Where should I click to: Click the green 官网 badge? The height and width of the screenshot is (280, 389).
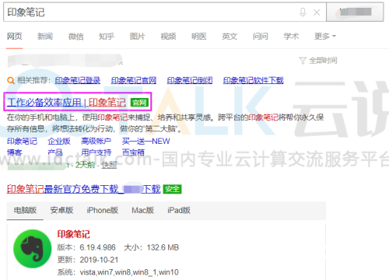(140, 103)
